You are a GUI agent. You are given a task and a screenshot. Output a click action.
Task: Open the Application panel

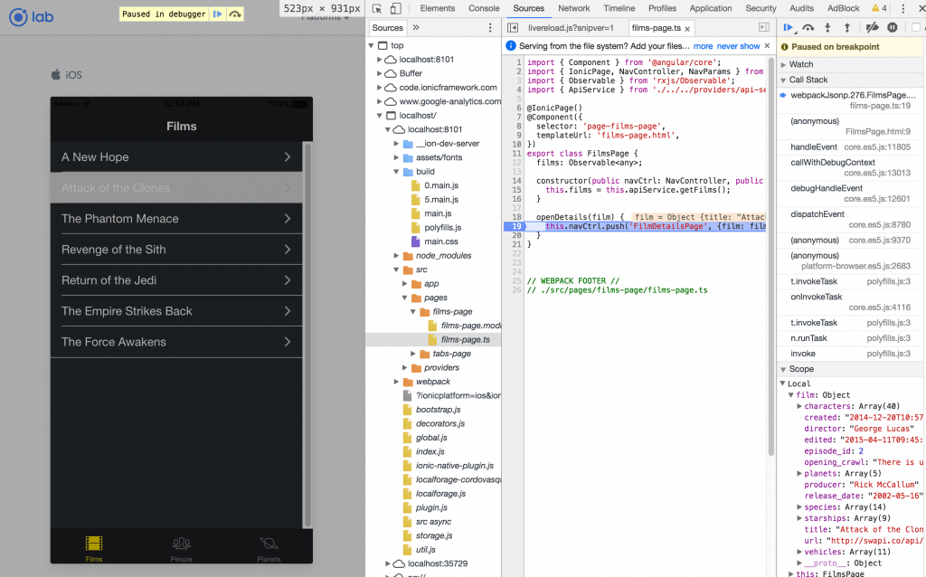click(x=711, y=8)
